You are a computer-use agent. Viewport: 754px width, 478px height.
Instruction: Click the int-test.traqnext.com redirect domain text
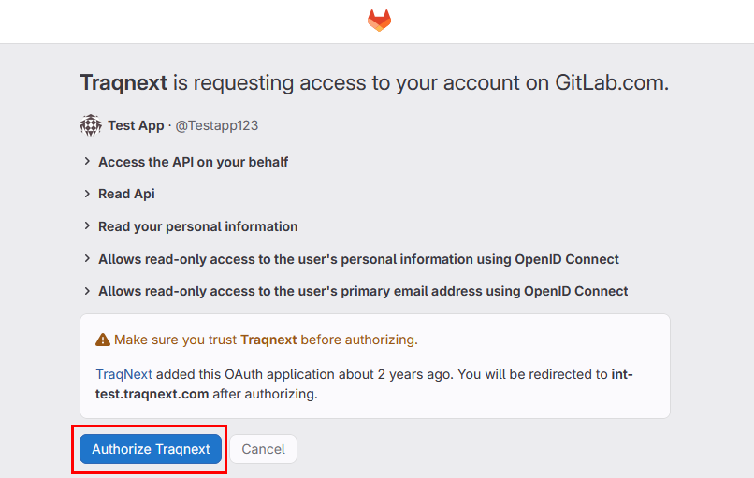coord(152,394)
